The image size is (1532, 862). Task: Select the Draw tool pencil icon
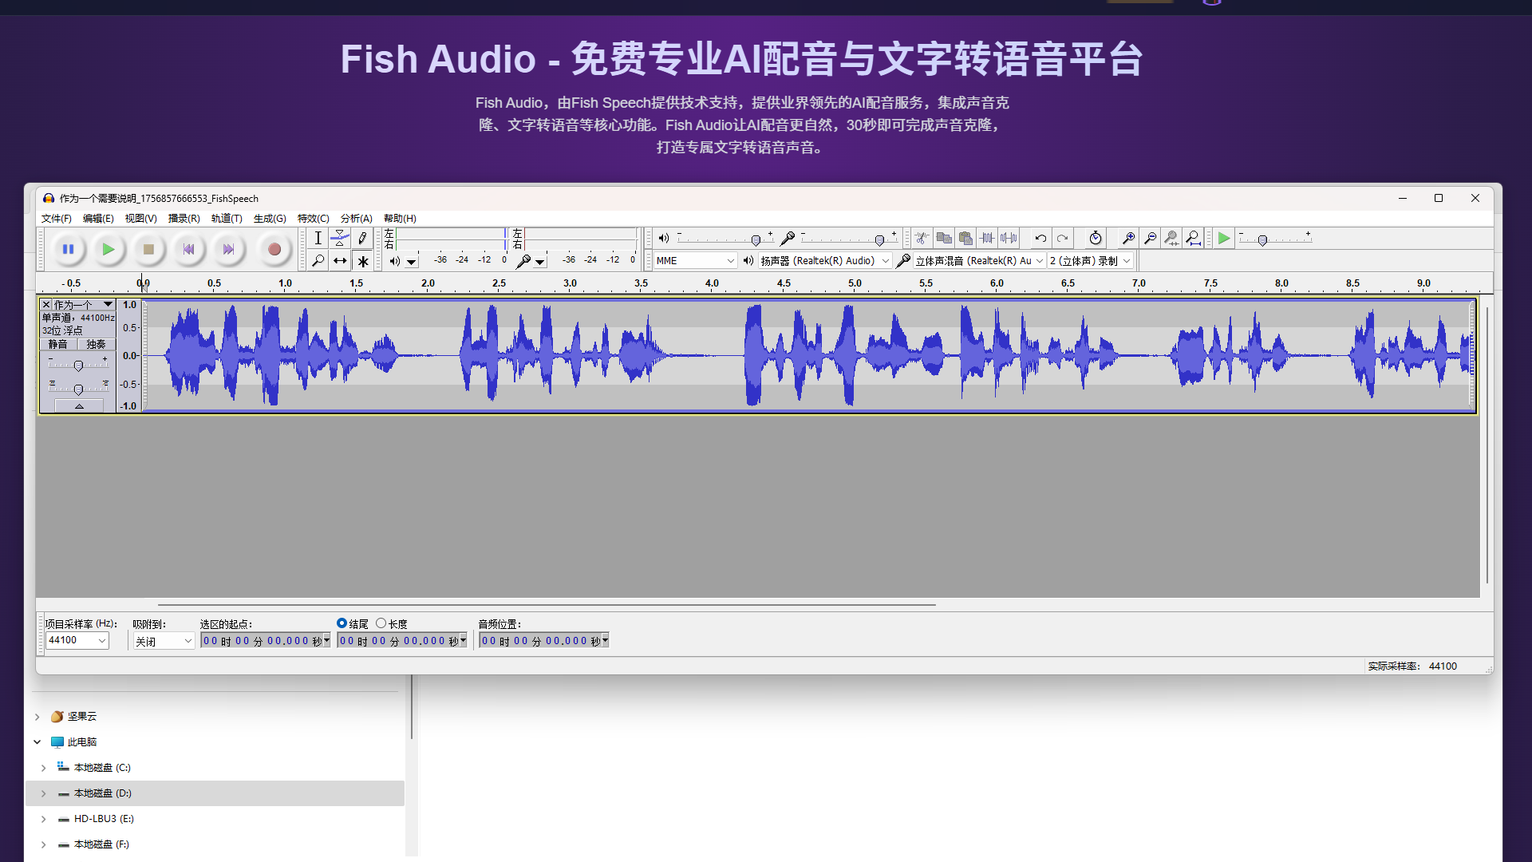(x=362, y=237)
